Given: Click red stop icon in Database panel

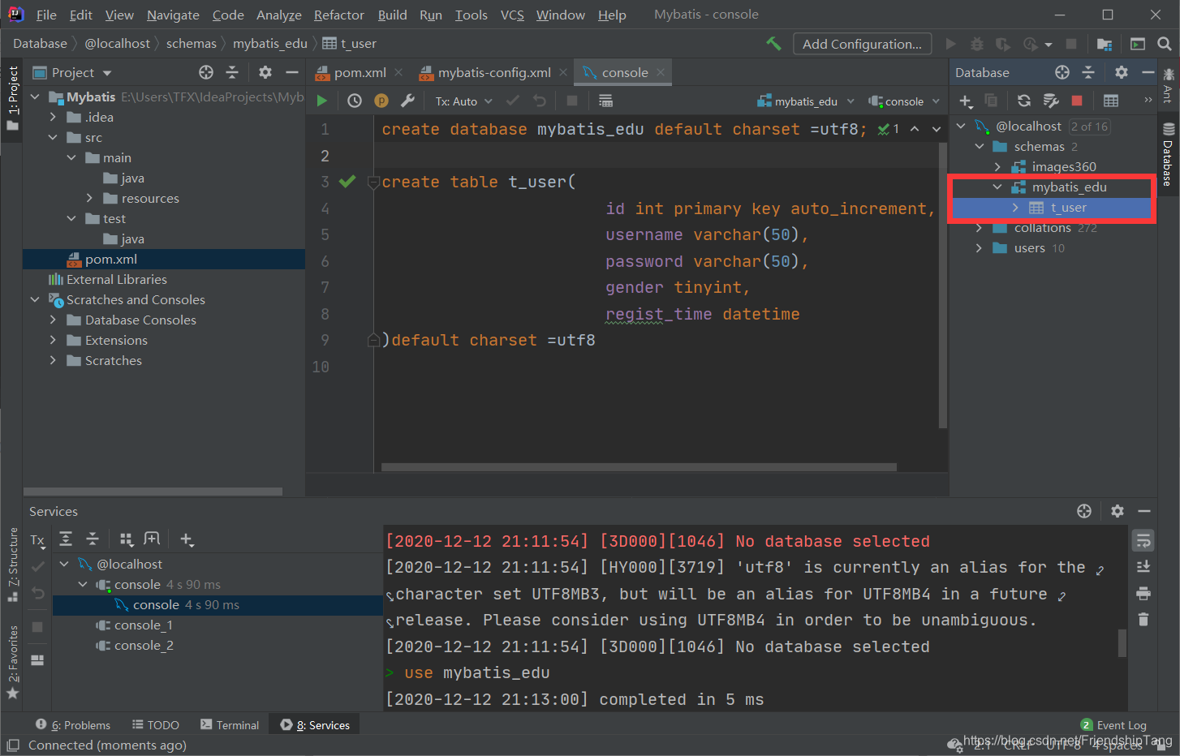Looking at the screenshot, I should point(1077,101).
